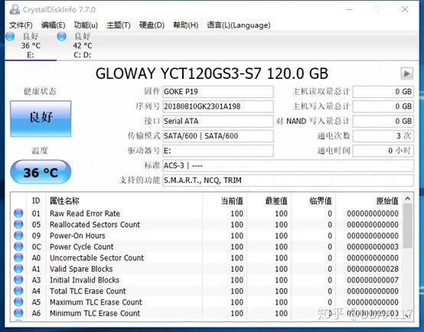Select the Uncorrectable Sector Count row name
Screen dimensions: 424x332
point(96,258)
